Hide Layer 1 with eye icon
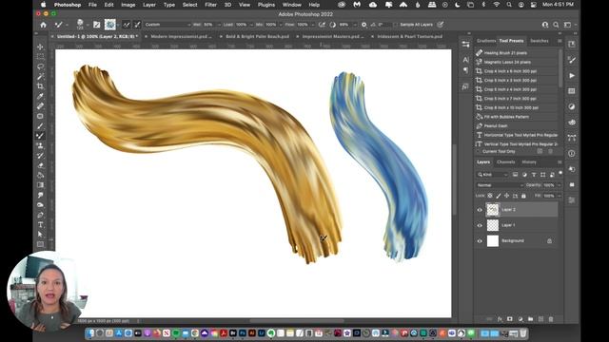The width and height of the screenshot is (609, 342). point(480,225)
